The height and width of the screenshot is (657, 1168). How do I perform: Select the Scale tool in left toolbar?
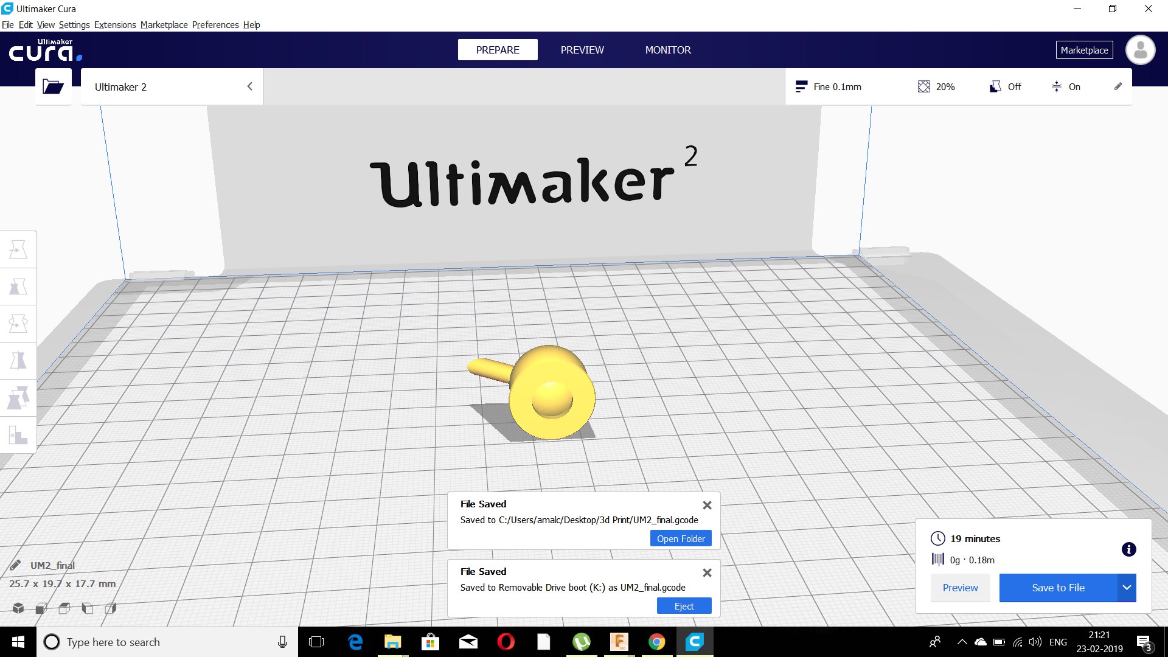[18, 287]
